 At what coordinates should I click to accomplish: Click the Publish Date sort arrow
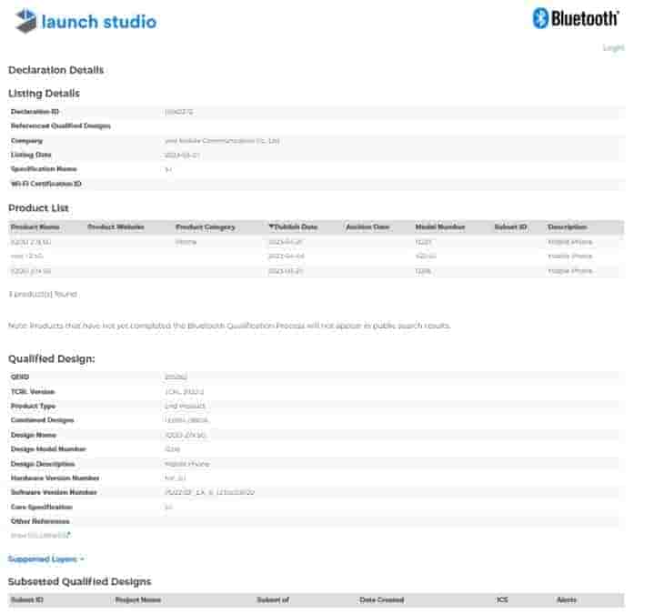[271, 226]
